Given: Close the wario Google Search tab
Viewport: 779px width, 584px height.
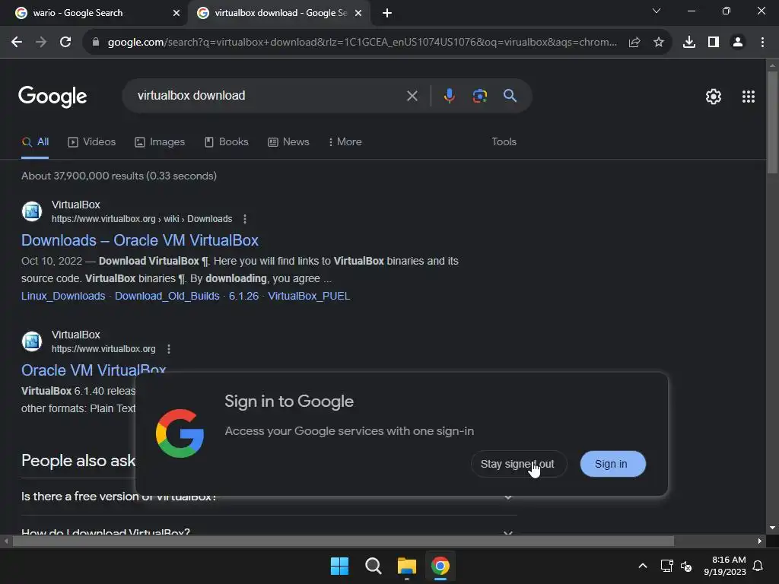Looking at the screenshot, I should pos(176,13).
